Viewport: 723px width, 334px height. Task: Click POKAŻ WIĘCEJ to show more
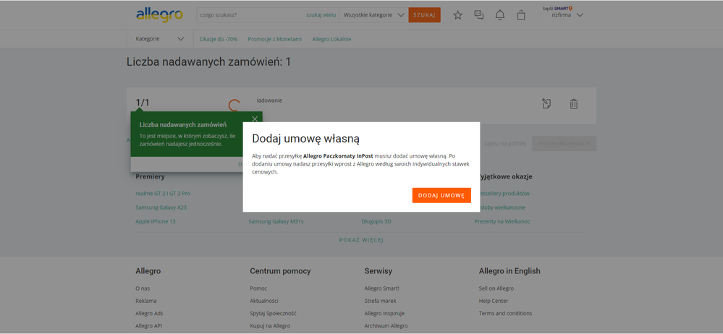point(361,239)
